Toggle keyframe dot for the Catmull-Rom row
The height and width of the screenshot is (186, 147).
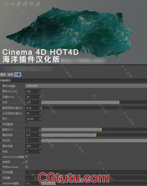(x=1, y=157)
